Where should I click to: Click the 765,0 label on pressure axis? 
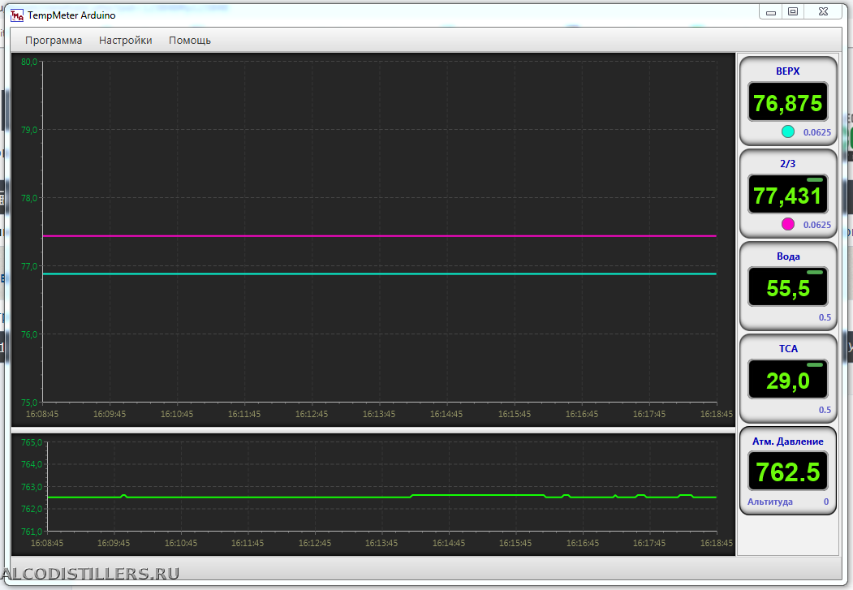32,442
